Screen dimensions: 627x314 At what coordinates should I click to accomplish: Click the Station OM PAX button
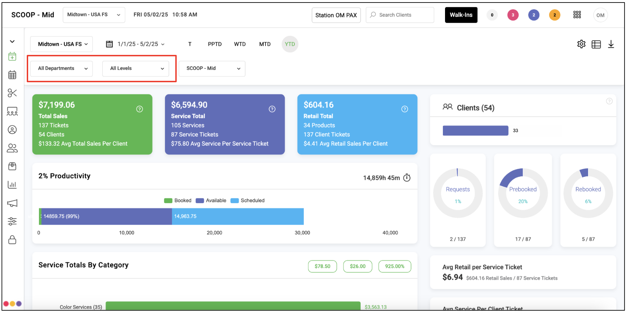(x=336, y=15)
